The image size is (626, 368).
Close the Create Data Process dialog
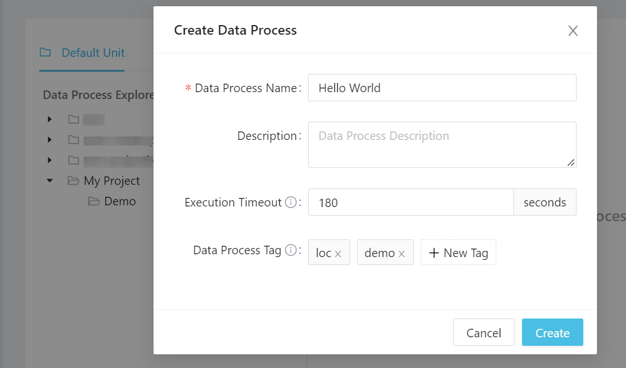tap(573, 31)
